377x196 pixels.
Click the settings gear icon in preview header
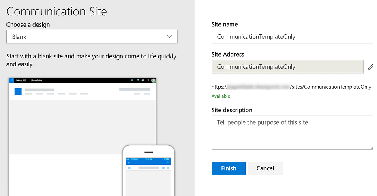tap(143, 81)
